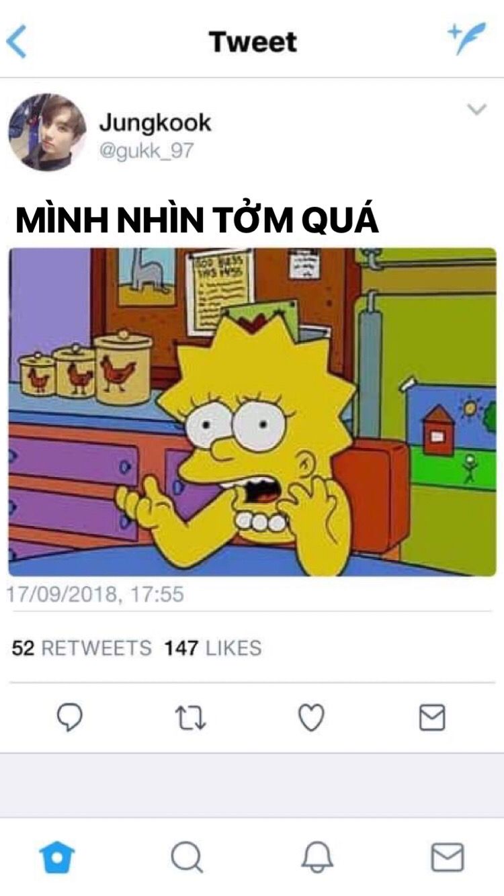
Task: Go back using the top-left arrow
Action: tap(16, 42)
